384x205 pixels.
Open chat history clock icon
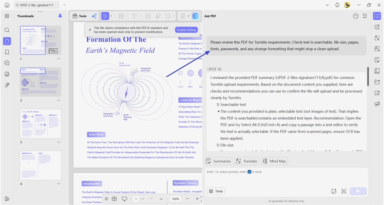click(x=356, y=16)
